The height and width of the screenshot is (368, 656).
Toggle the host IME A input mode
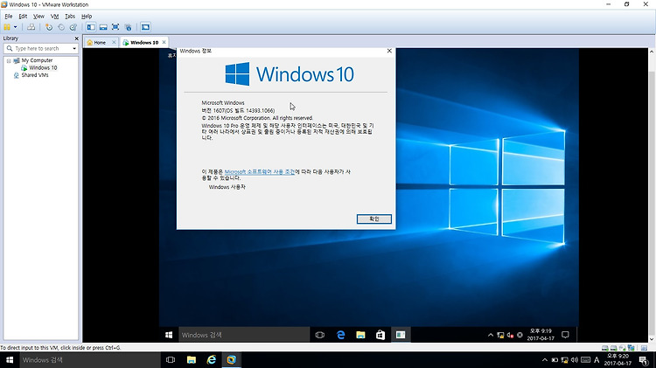(x=597, y=360)
